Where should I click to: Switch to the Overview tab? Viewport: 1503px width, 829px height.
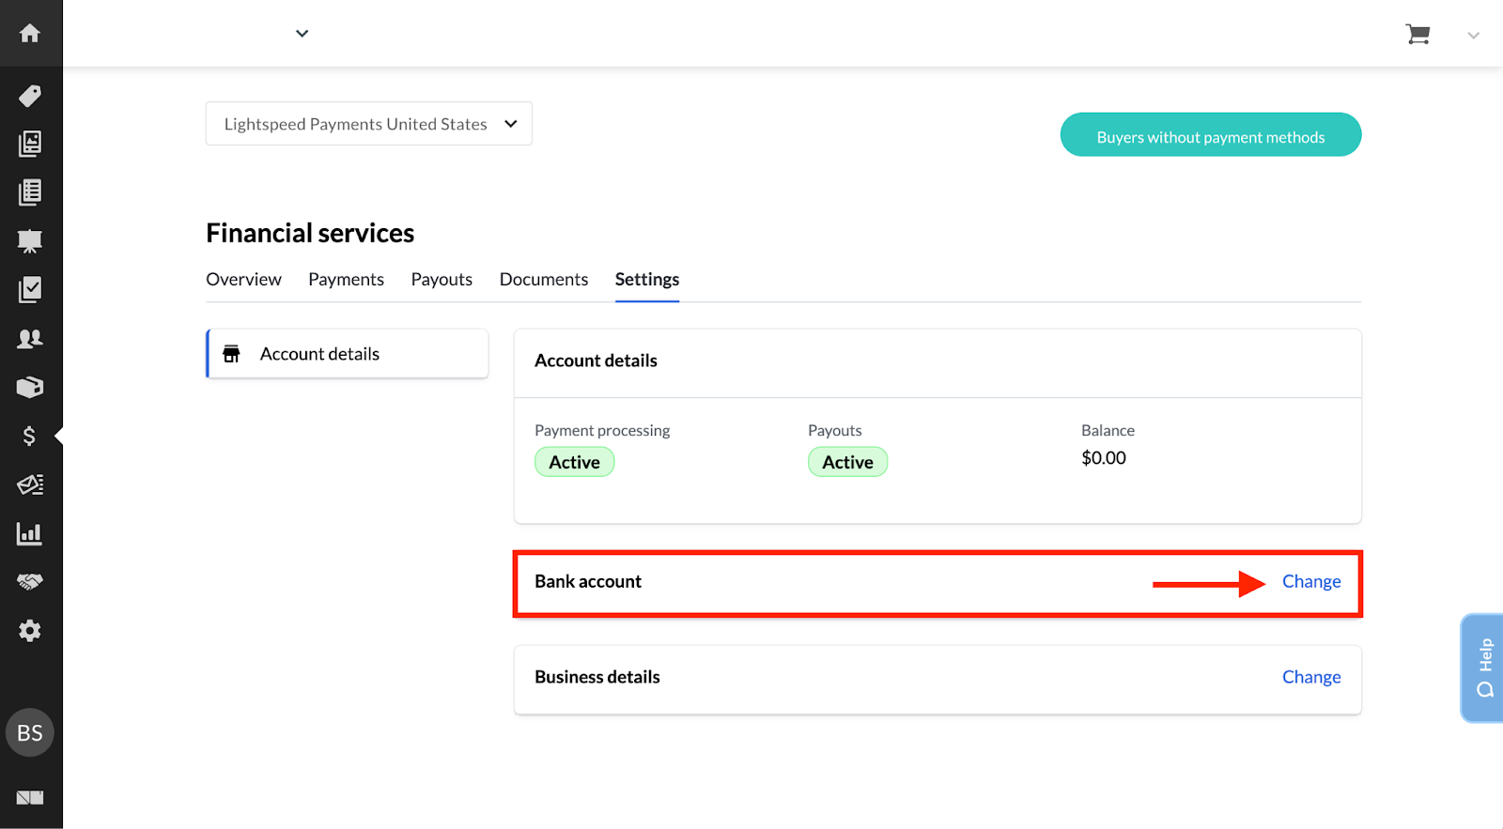(x=243, y=280)
